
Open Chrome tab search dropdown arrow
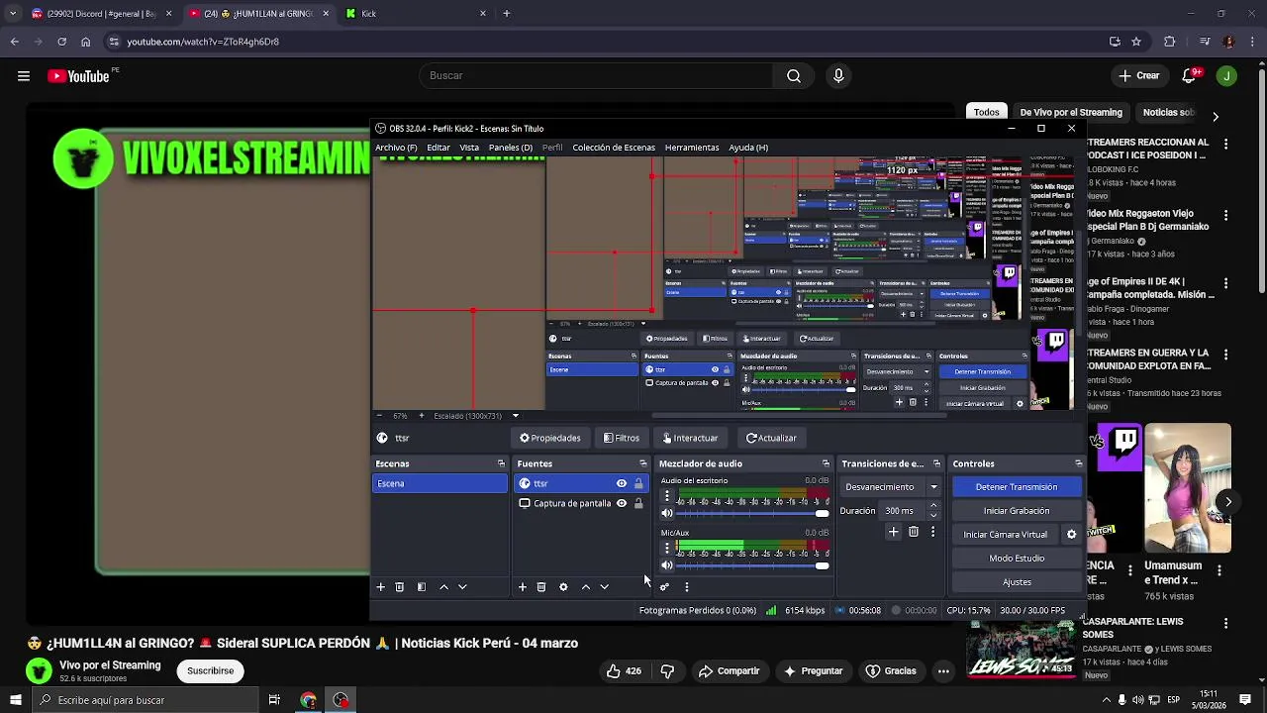(x=14, y=13)
